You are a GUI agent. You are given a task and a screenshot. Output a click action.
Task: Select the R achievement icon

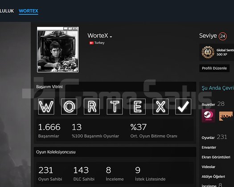tap(92, 106)
